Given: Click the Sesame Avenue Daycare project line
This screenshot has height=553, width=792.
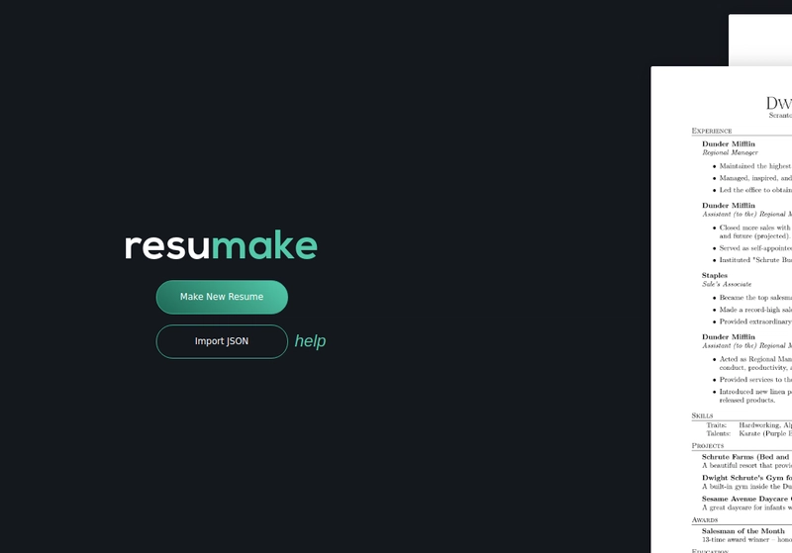Looking at the screenshot, I should pyautogui.click(x=746, y=499).
